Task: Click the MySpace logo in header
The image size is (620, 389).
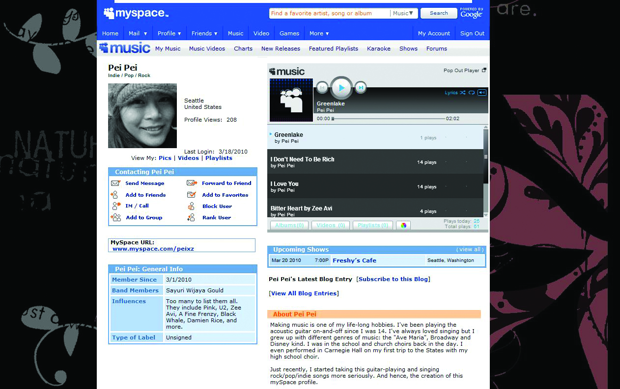Action: coord(136,13)
